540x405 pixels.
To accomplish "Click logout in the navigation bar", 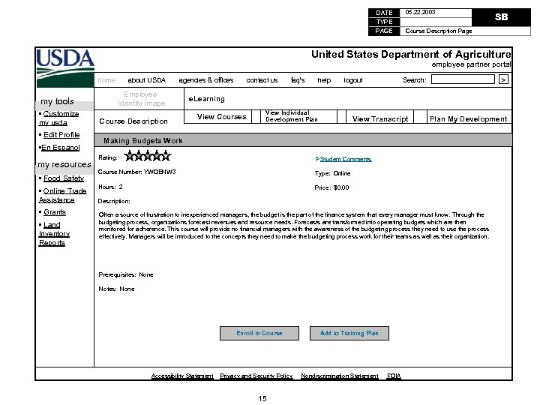I will point(352,80).
